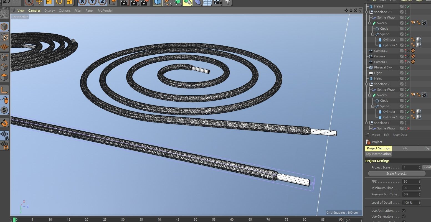
Task: Disable the Physical Sky checkmark
Action: coord(408,67)
